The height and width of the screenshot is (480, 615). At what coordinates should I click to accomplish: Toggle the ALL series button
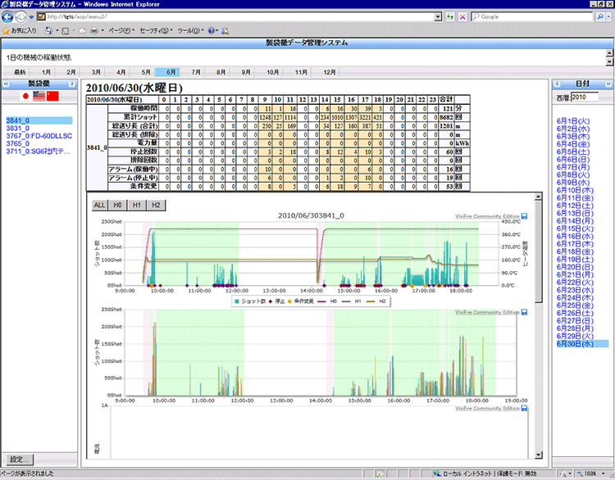point(99,204)
